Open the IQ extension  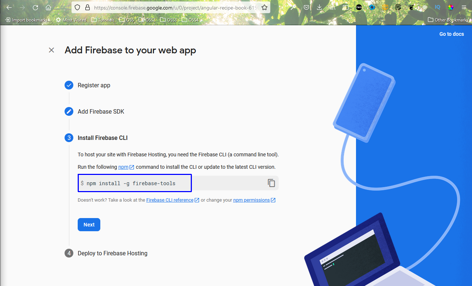(438, 7)
